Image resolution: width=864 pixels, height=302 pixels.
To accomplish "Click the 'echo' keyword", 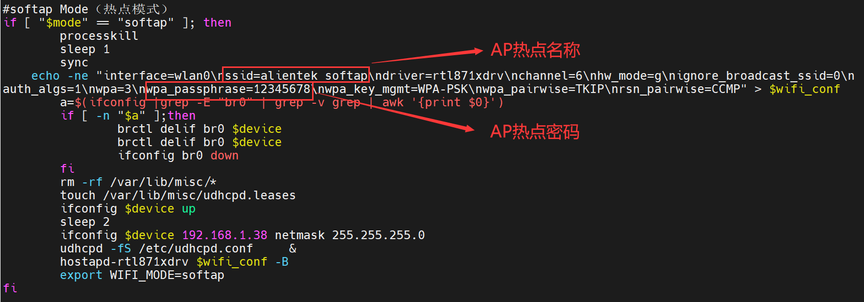I will 45,76.
